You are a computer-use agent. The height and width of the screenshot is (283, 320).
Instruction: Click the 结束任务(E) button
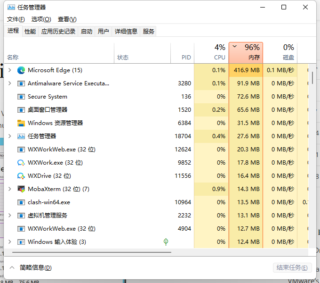click(x=292, y=267)
